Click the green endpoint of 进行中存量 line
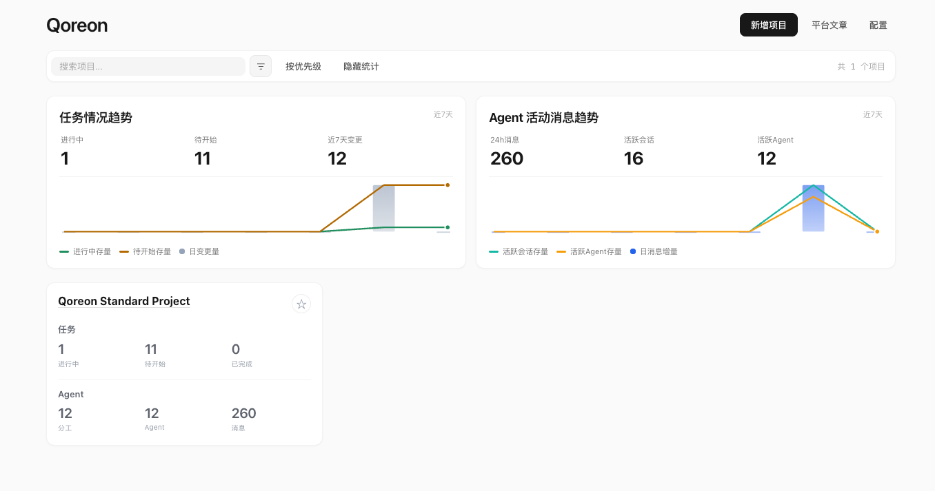 pos(448,227)
